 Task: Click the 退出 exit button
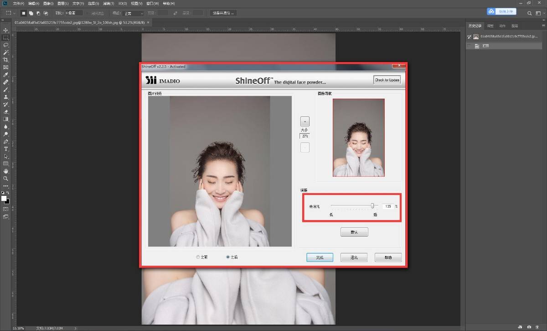pyautogui.click(x=354, y=257)
